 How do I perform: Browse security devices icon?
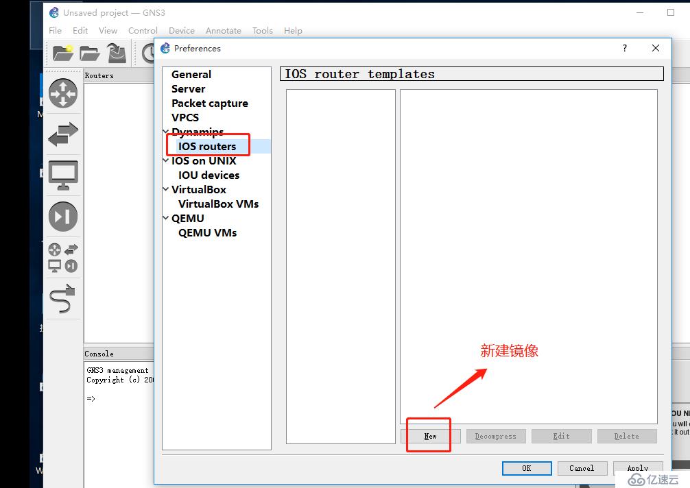coord(63,216)
